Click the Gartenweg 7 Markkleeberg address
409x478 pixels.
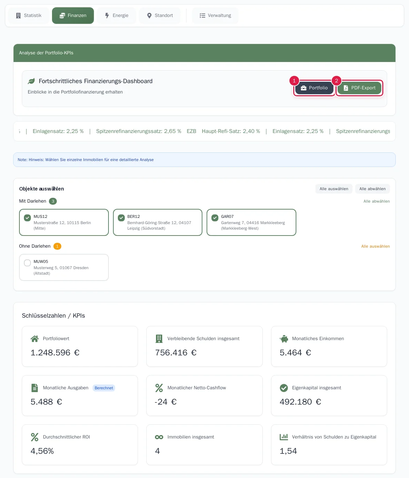click(253, 225)
